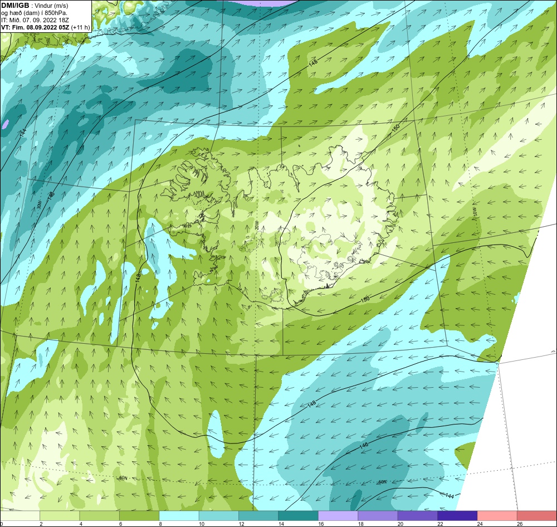Click the 30W meridian label
Screen dimensions: 557x527
click(40, 205)
